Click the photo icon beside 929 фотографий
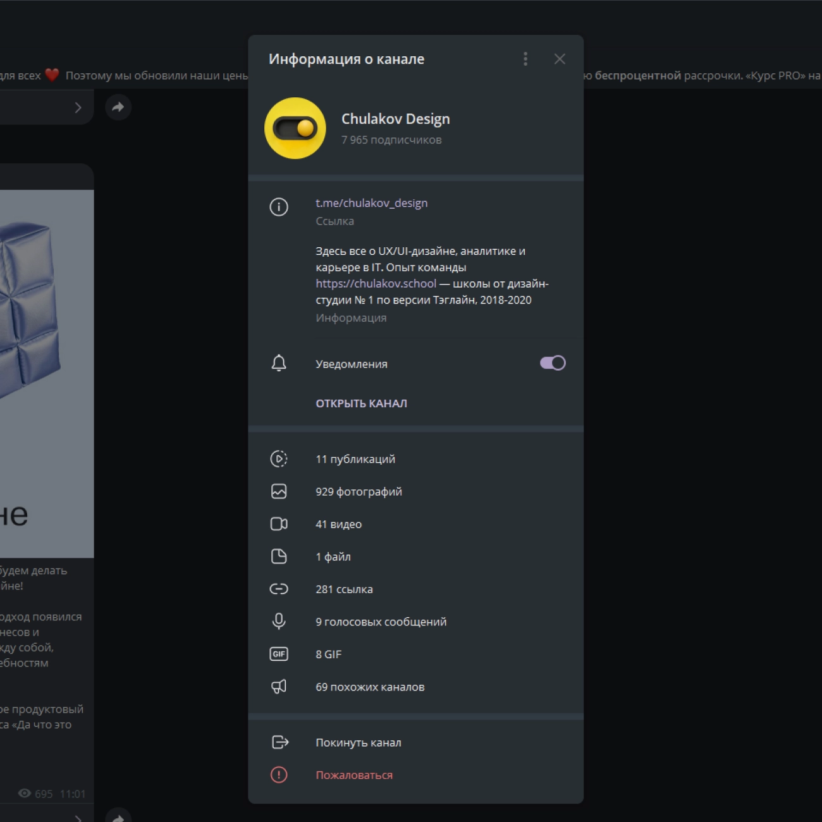 click(279, 491)
